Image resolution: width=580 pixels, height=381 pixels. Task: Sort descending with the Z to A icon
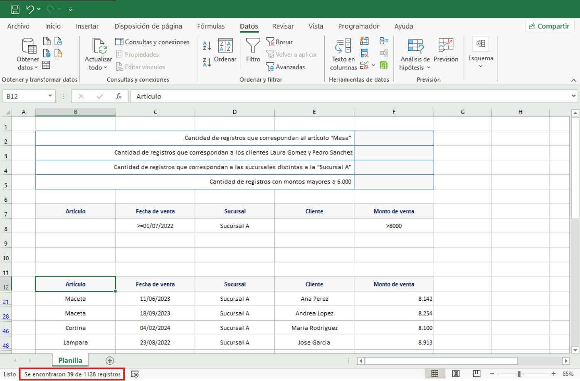tap(207, 62)
